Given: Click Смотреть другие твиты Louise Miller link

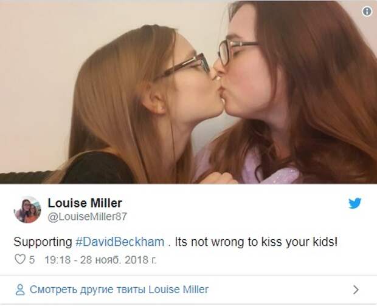Looking at the screenshot, I should tap(119, 290).
